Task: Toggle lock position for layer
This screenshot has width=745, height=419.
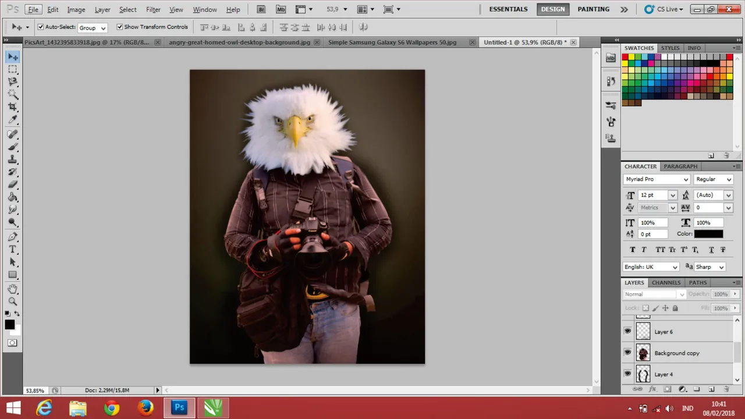Action: [x=665, y=308]
